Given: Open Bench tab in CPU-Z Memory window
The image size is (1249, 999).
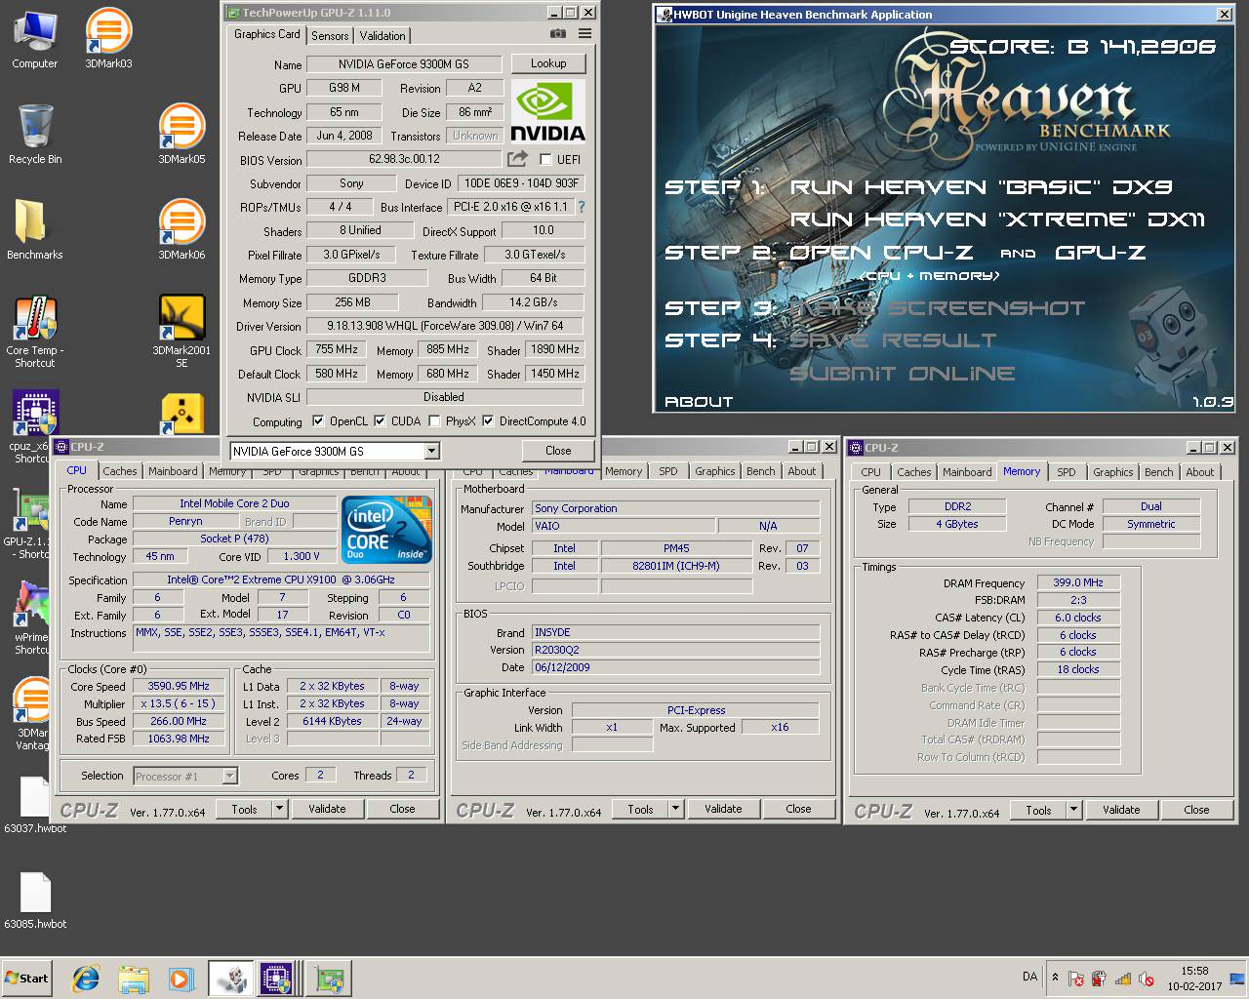Looking at the screenshot, I should 1159,472.
